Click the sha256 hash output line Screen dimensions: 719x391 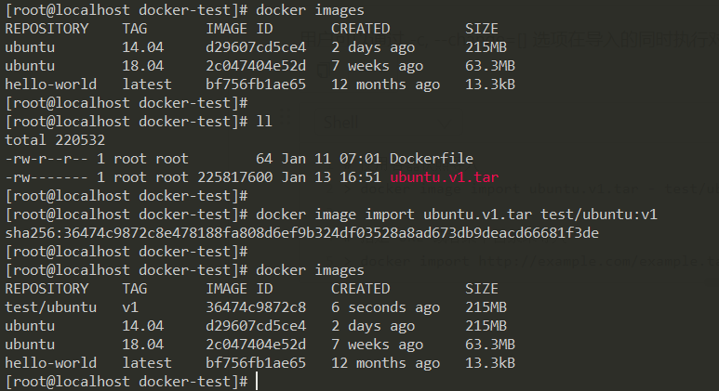tap(301, 233)
